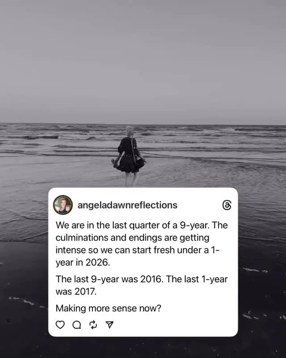286x358 pixels.
Task: Click the year "2017." in the post
Action: pyautogui.click(x=85, y=292)
